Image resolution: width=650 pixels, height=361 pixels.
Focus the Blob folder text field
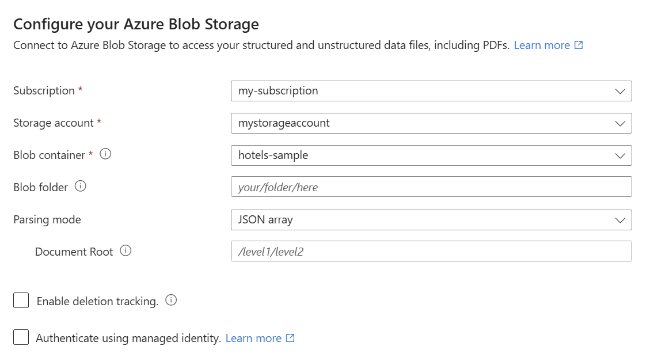[x=431, y=187]
